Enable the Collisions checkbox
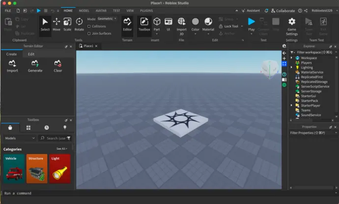 [89, 26]
